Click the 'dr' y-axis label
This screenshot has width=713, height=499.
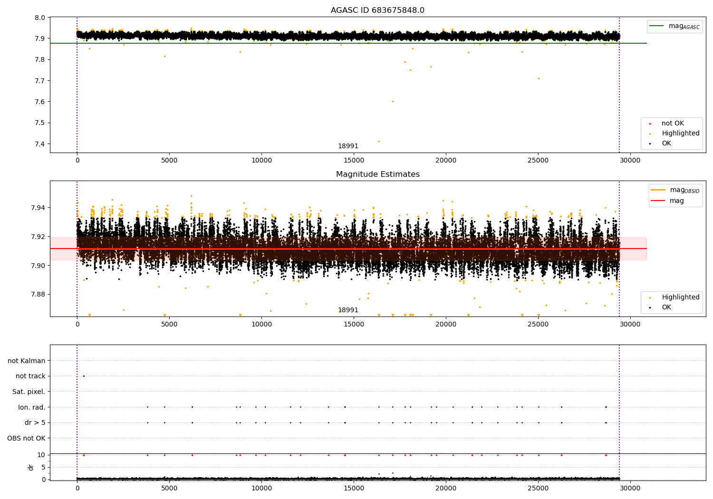point(31,467)
